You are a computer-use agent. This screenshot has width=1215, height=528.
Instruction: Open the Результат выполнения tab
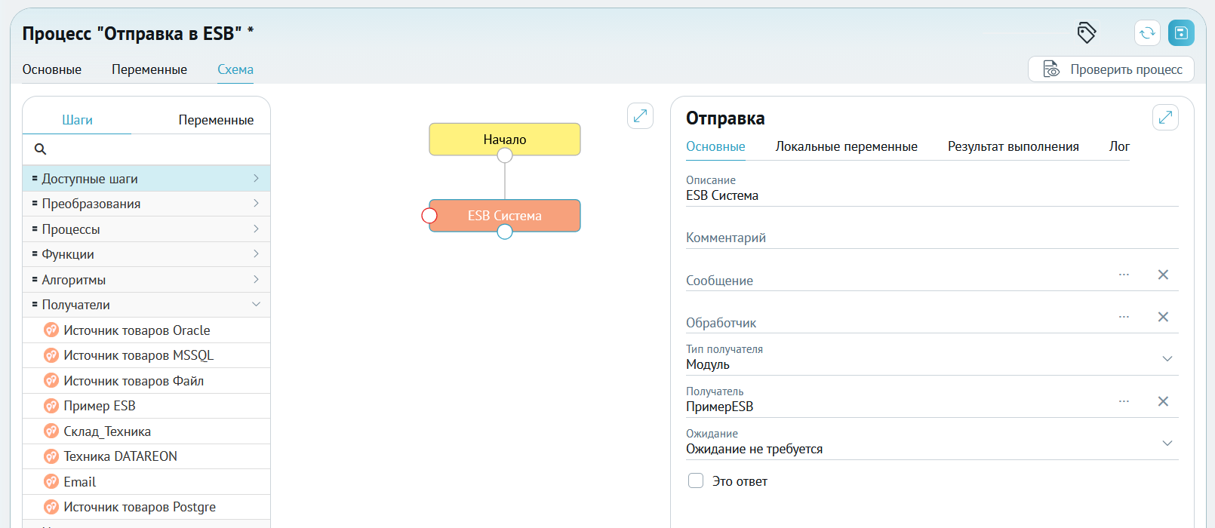[1013, 146]
